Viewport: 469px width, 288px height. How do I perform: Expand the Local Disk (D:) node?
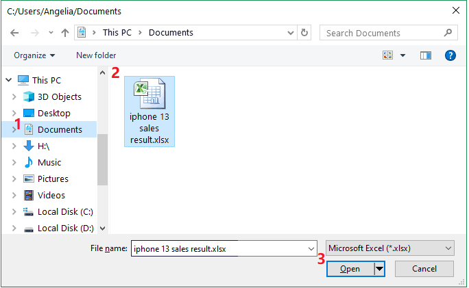[x=14, y=228]
